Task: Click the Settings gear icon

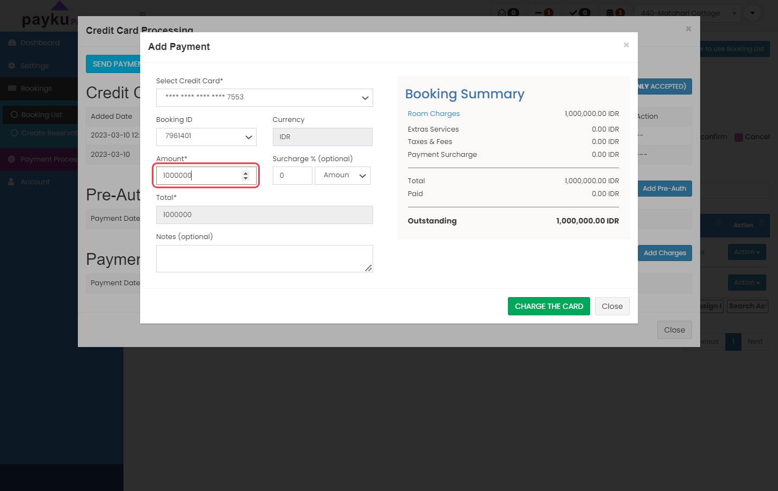Action: [12, 66]
